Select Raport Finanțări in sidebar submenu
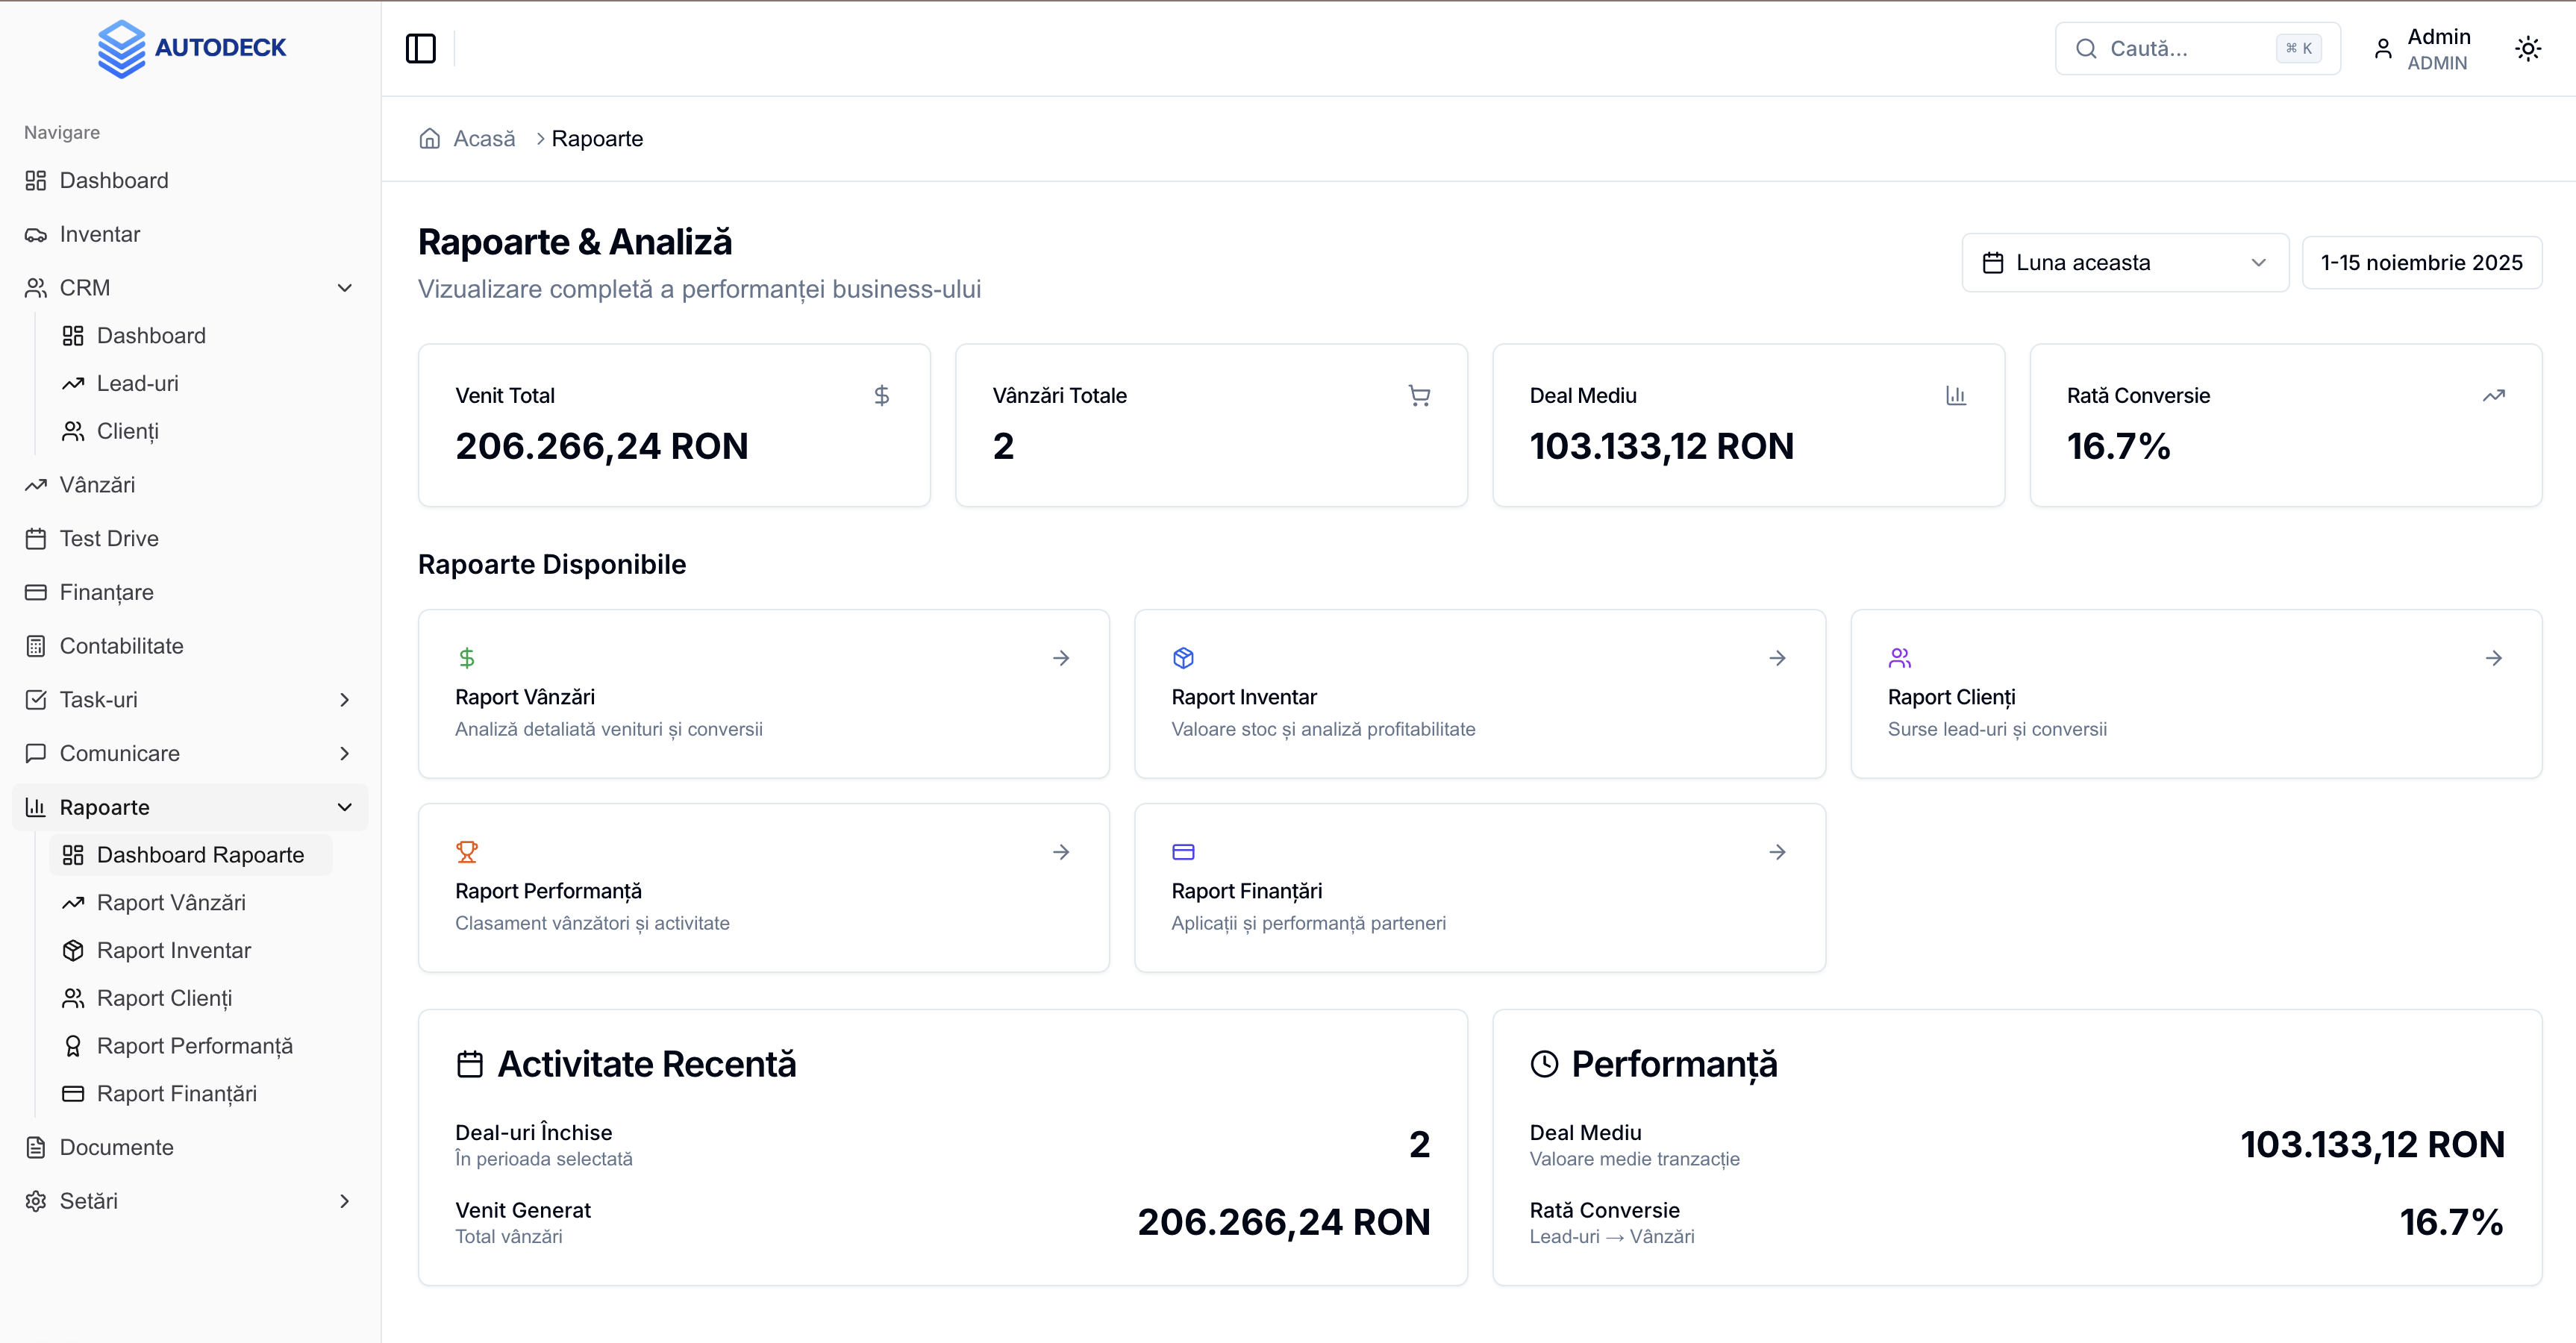 tap(177, 1094)
